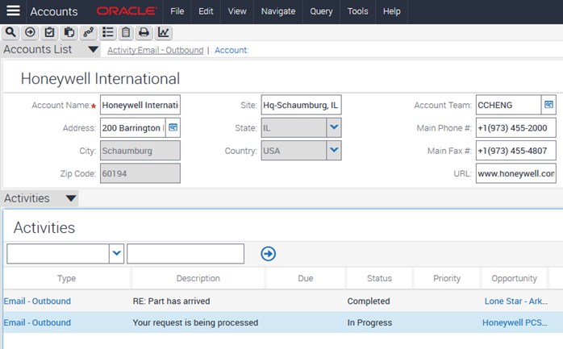Open the Country dropdown arrow
Screen dimensions: 563x349
[334, 150]
